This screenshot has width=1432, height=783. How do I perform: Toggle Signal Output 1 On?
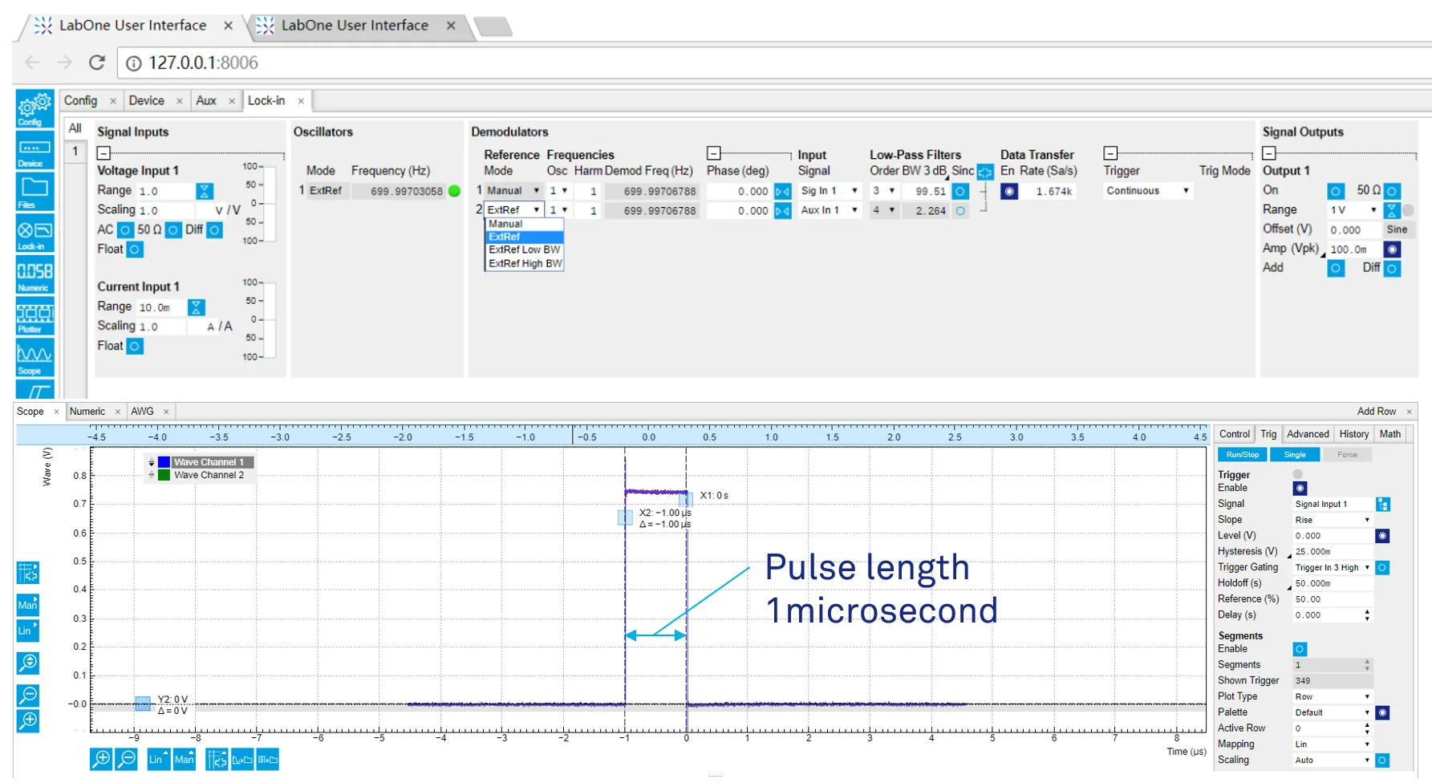click(1336, 191)
